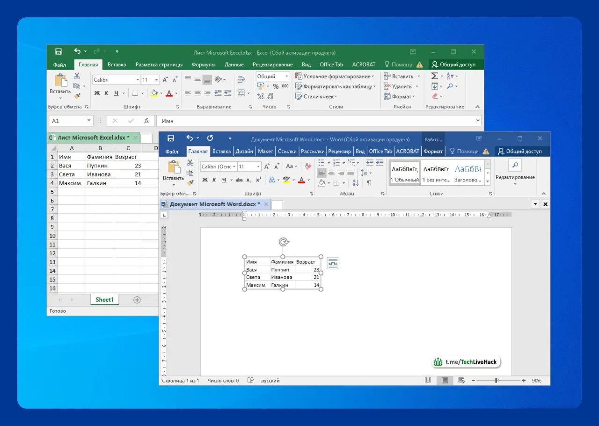
Task: Open Word 'Рассылки' tab
Action: [313, 152]
